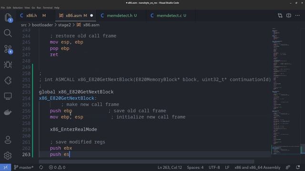This screenshot has width=305, height=171.
Task: Click the 'pop ebp' instruction
Action: tap(60, 48)
